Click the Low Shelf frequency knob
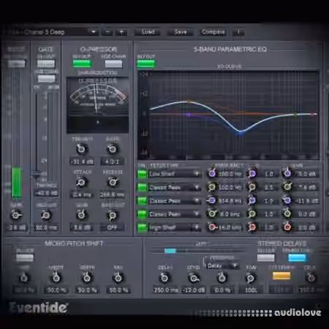The width and height of the screenshot is (329, 329). 212,173
